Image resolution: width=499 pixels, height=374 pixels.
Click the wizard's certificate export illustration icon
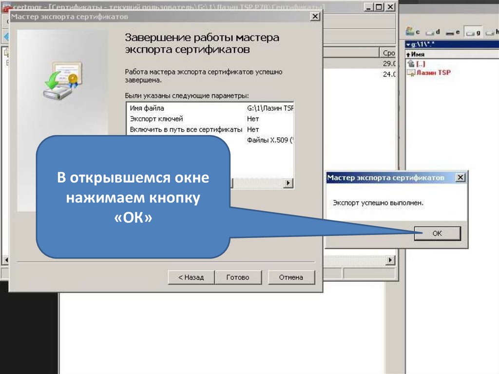coord(63,80)
